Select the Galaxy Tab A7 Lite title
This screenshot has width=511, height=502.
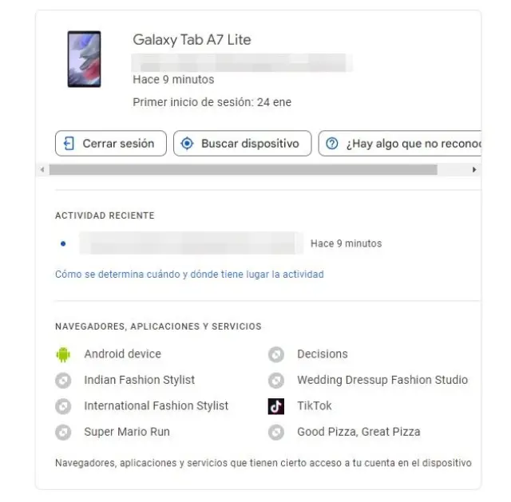pos(192,40)
